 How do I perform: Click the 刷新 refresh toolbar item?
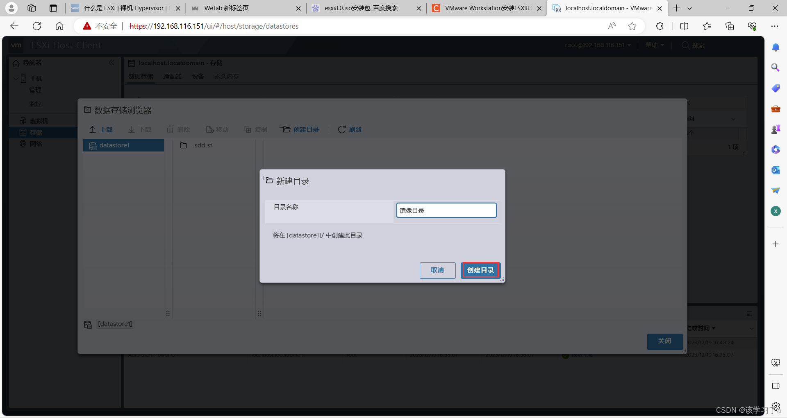[x=350, y=129]
